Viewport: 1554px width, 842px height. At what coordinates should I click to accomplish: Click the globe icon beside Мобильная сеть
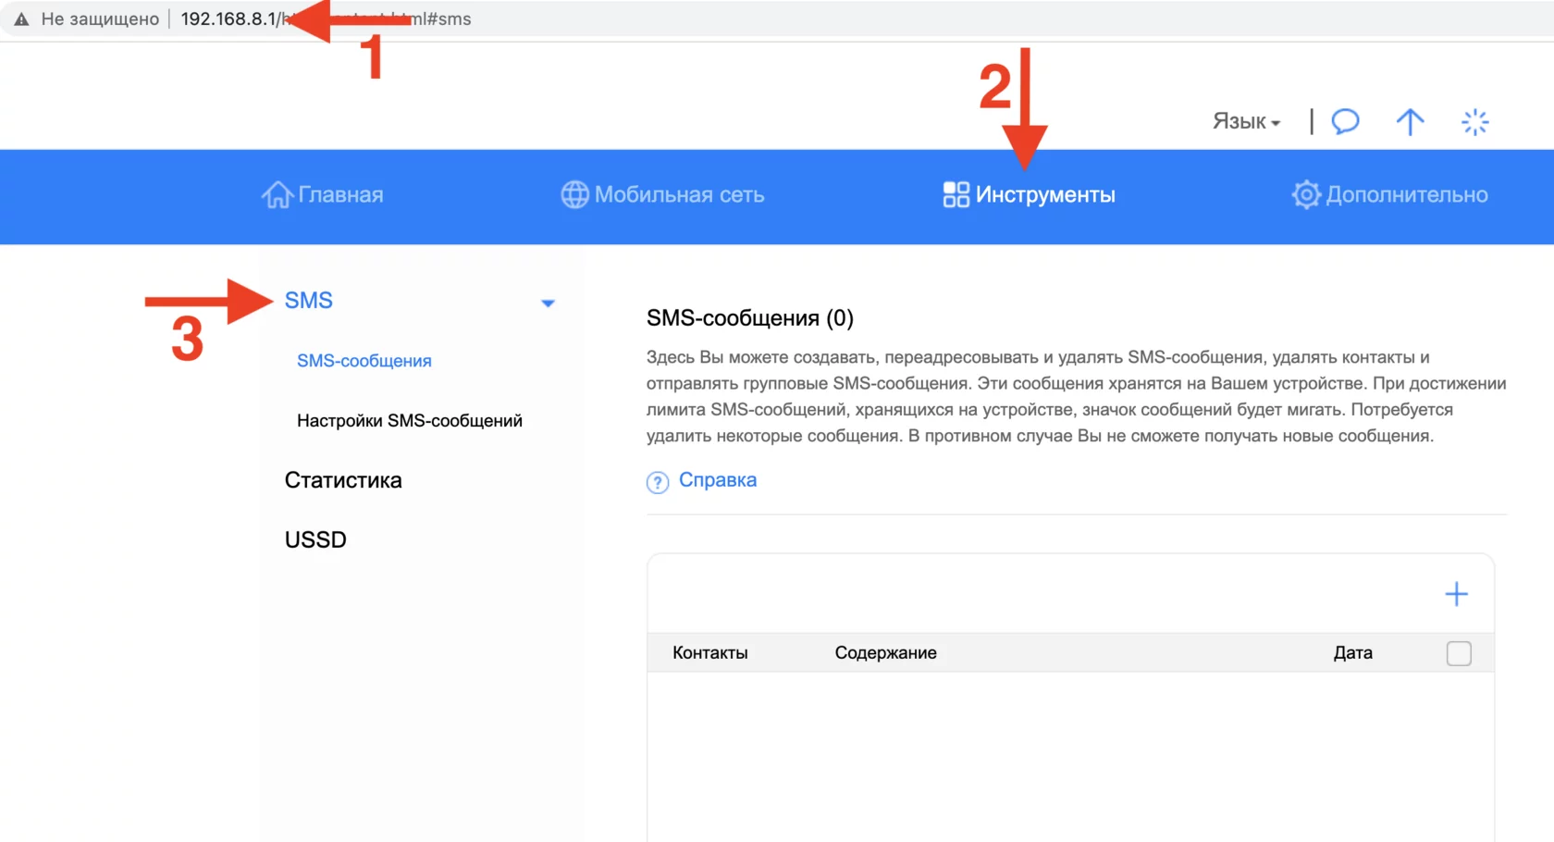coord(575,194)
